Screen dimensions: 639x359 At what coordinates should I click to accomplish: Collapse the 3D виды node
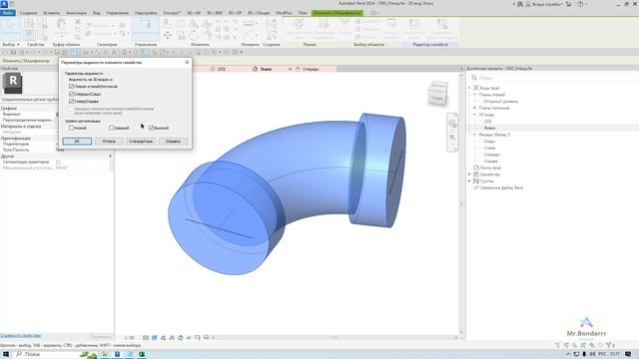(474, 115)
